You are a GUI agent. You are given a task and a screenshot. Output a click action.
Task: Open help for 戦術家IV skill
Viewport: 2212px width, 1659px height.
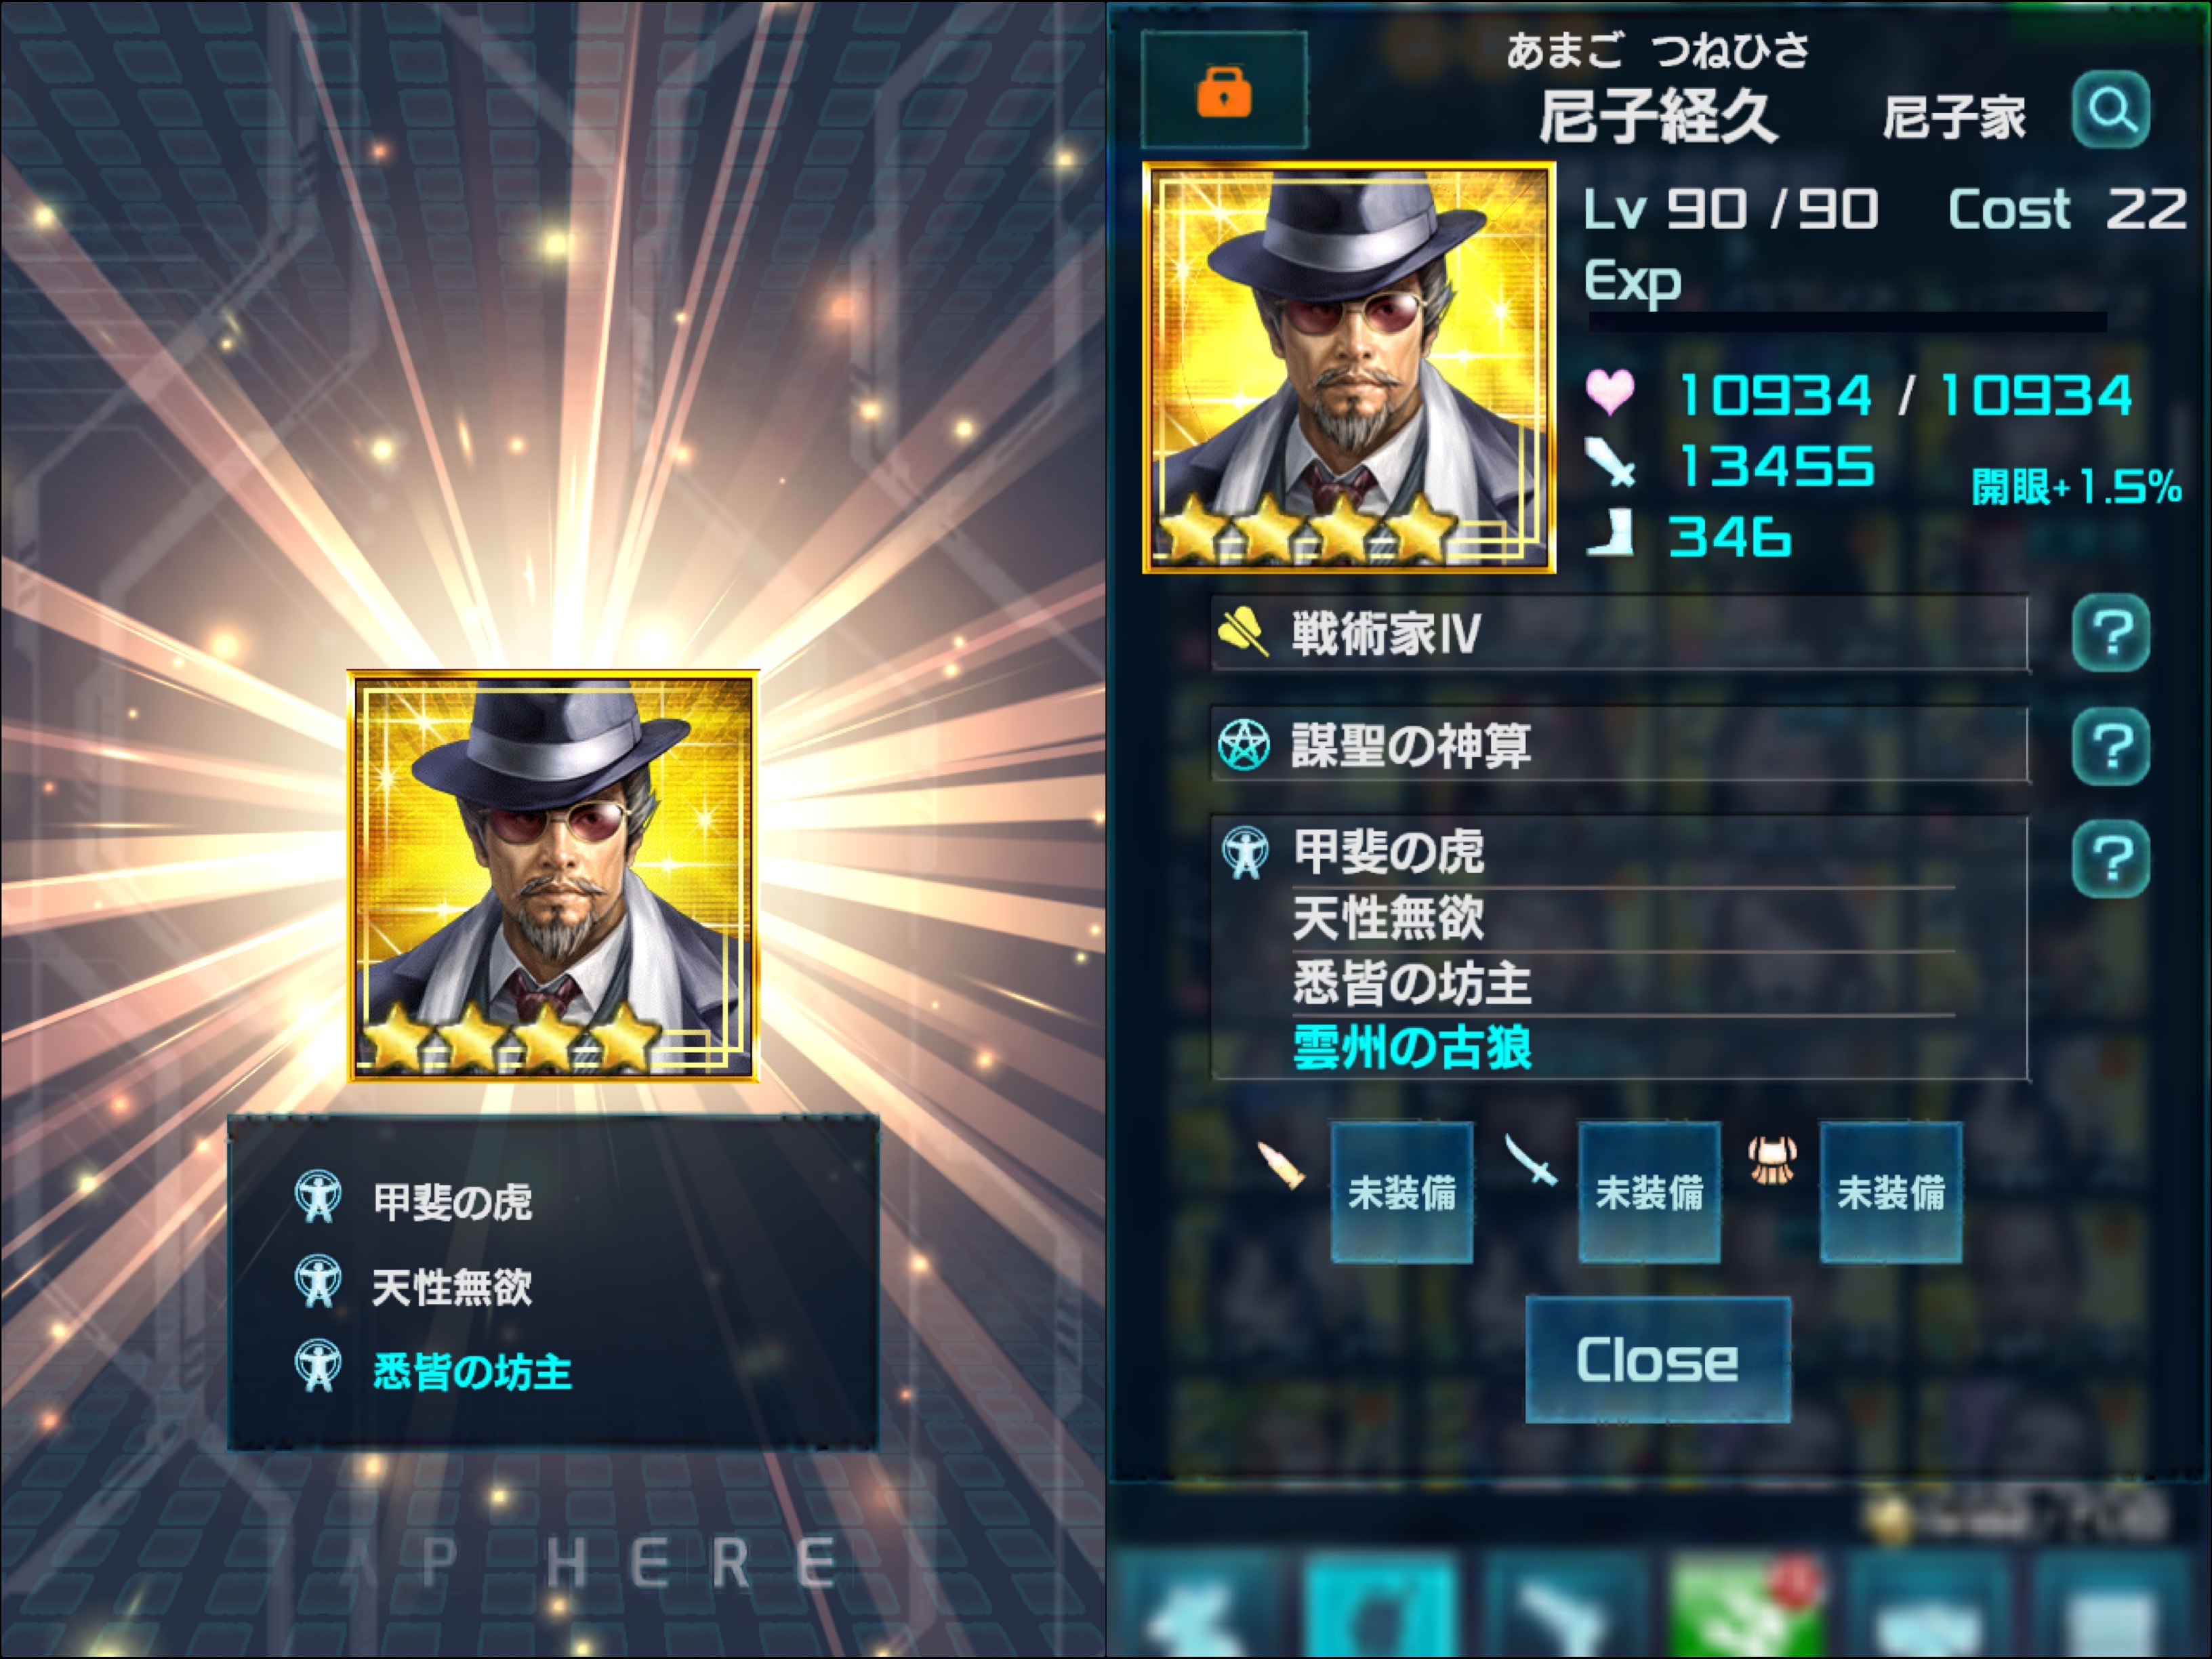click(x=2111, y=633)
